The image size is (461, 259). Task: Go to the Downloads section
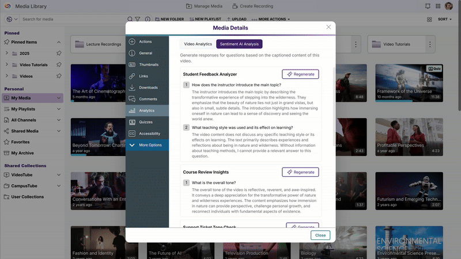coord(133,87)
